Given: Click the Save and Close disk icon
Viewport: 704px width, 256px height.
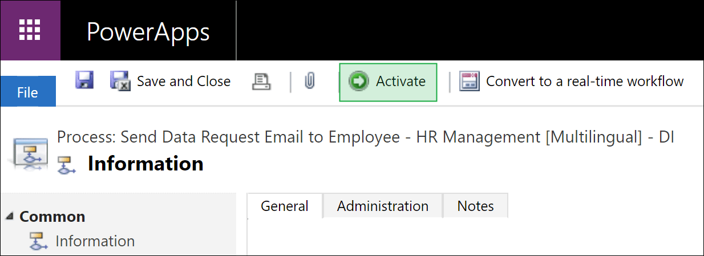Looking at the screenshot, I should tap(120, 81).
